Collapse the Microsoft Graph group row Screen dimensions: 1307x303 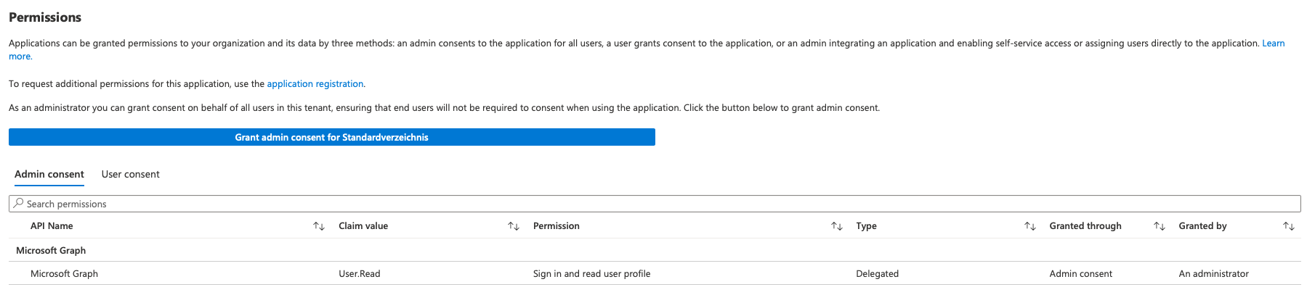(x=51, y=250)
